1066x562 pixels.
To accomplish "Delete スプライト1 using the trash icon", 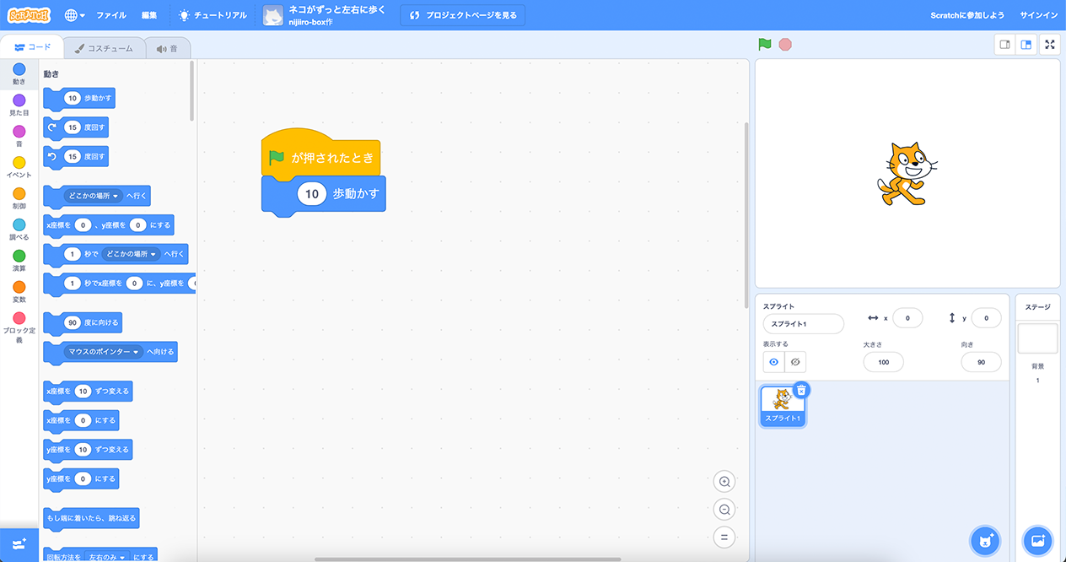I will pyautogui.click(x=801, y=390).
